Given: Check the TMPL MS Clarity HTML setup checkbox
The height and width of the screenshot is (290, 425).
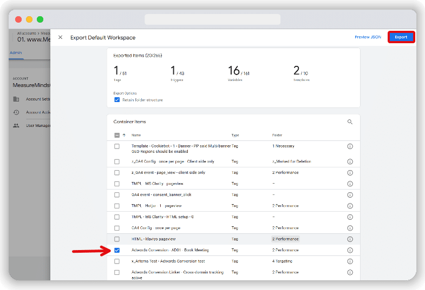Looking at the screenshot, I should (117, 217).
